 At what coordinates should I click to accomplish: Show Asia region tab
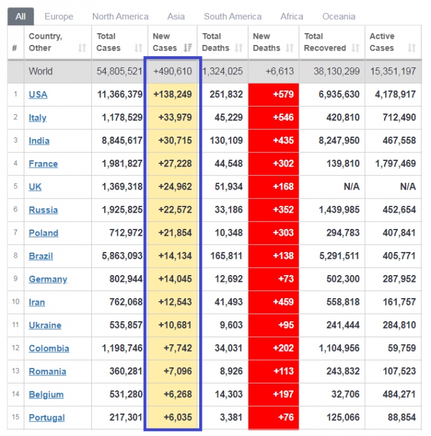(176, 16)
